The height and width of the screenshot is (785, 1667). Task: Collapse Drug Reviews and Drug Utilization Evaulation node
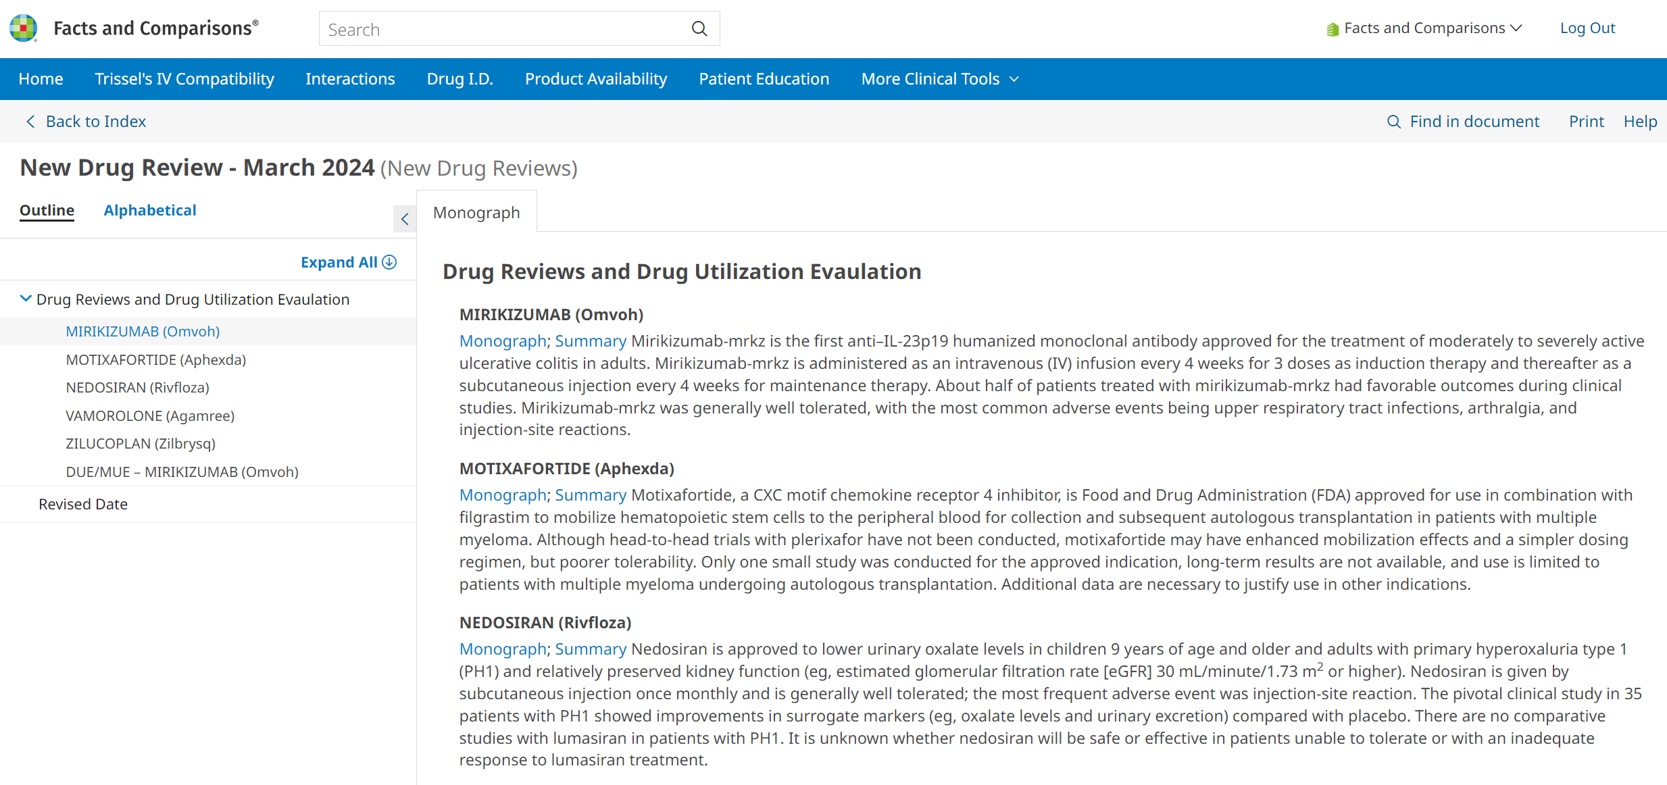click(26, 299)
